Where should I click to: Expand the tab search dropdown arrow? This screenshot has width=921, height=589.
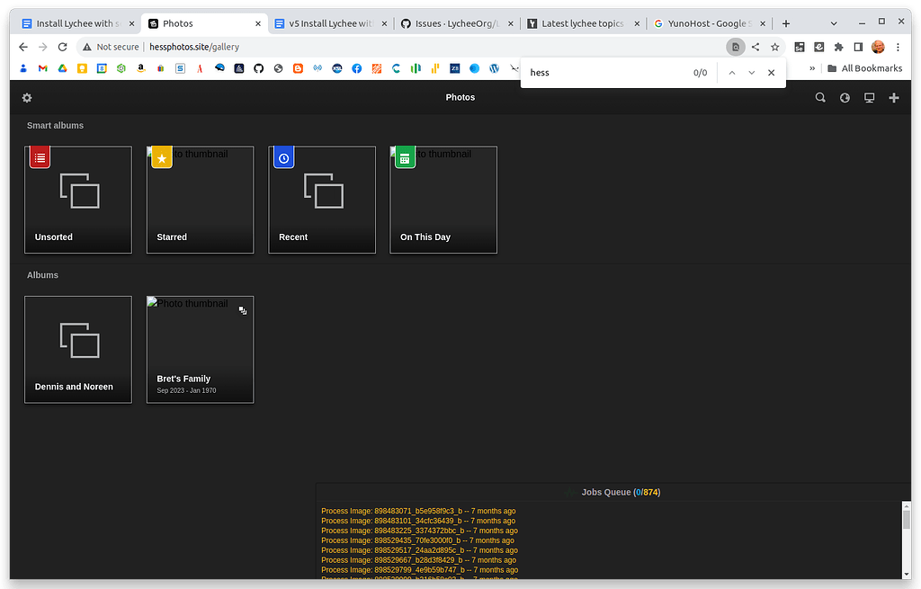(x=834, y=23)
